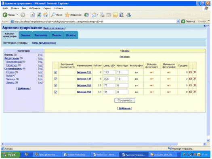The width and height of the screenshot is (212, 159).
Task: Stop page loading icon
Action: click(32, 15)
